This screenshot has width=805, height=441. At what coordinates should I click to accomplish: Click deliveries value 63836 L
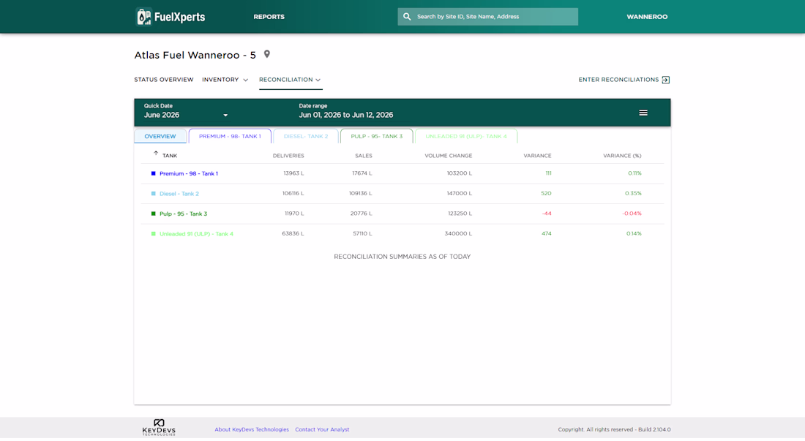click(293, 233)
